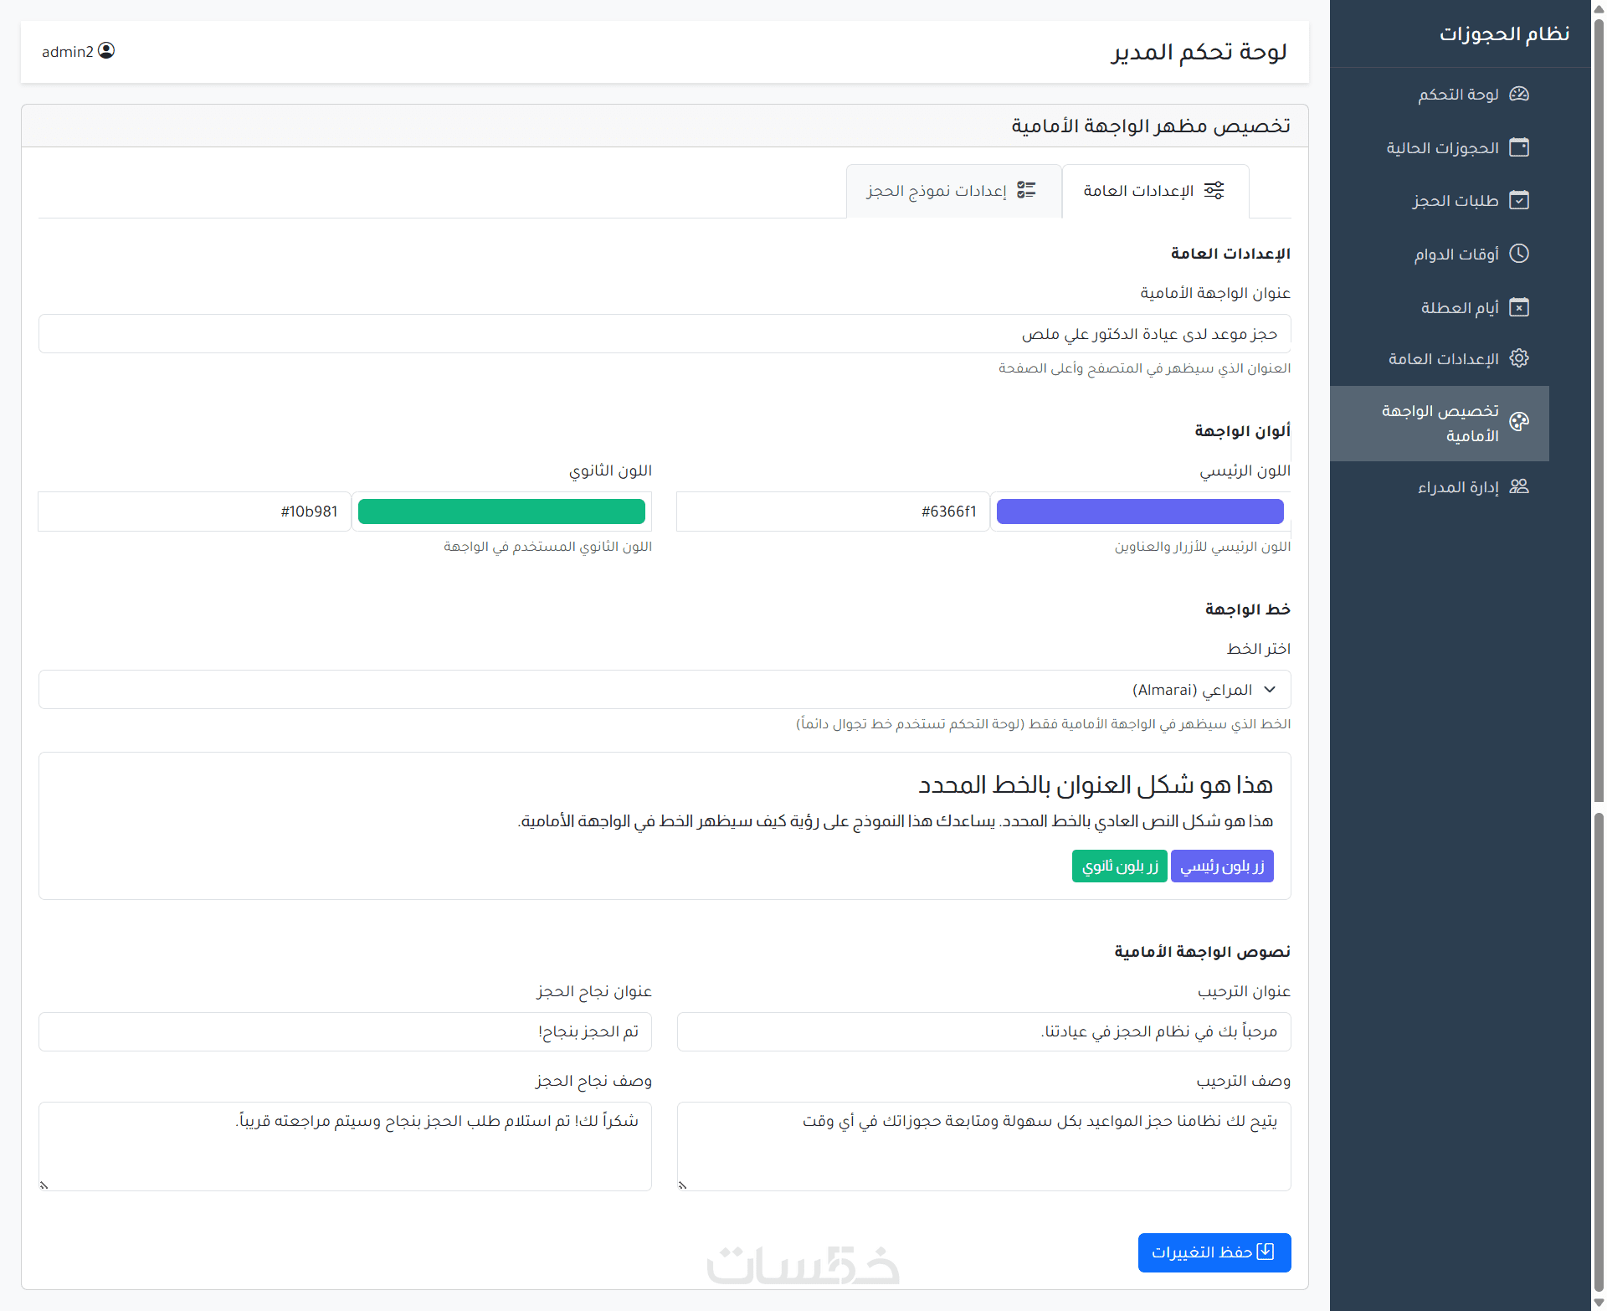
Task: Click the working hours clock icon
Action: point(1518,253)
